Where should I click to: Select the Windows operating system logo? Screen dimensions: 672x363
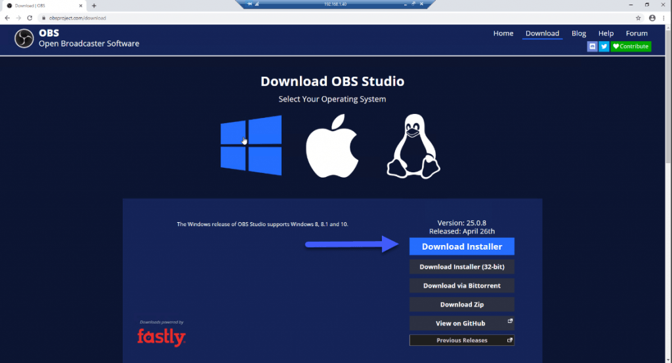[x=251, y=145]
